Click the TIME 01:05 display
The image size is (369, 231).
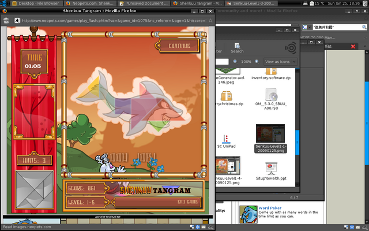[35, 62]
